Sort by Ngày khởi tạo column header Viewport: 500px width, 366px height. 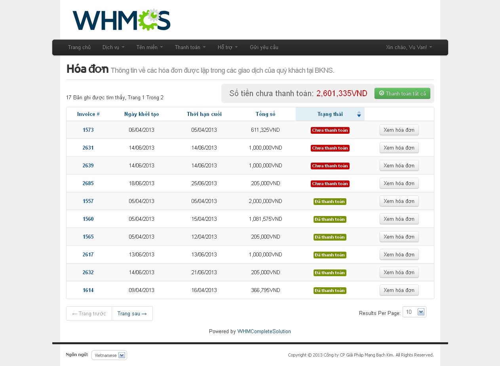141,114
